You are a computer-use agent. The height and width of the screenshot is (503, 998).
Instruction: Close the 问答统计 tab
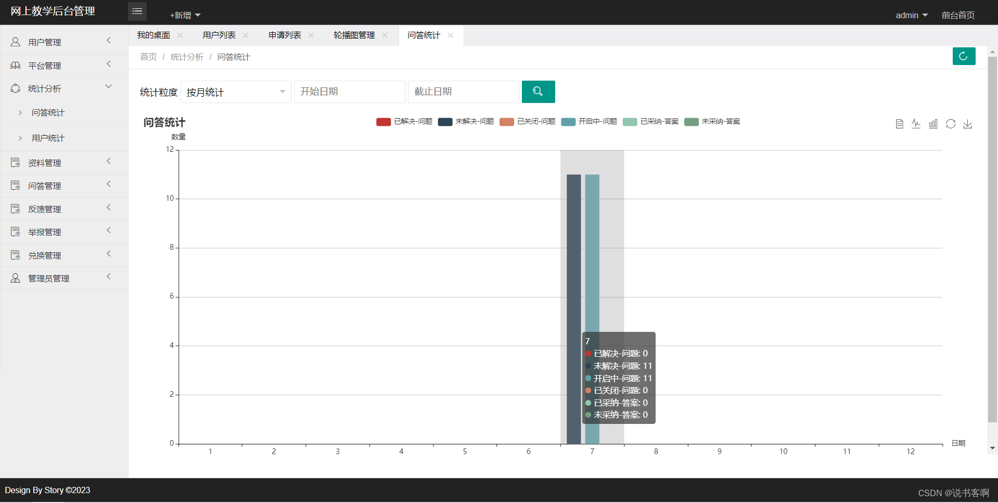pos(451,35)
